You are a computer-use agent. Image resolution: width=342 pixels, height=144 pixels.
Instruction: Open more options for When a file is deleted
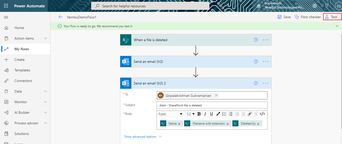click(265, 40)
